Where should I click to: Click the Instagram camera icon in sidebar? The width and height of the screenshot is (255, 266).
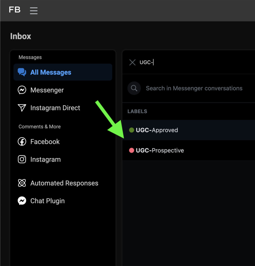[22, 159]
